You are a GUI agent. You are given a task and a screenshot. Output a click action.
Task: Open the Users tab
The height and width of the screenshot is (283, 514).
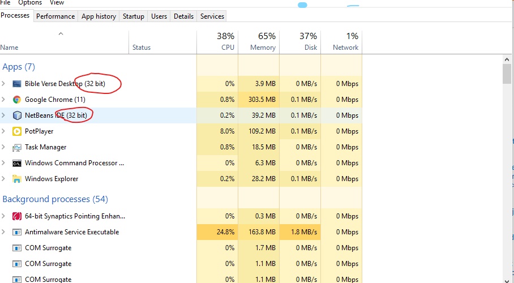(x=159, y=16)
